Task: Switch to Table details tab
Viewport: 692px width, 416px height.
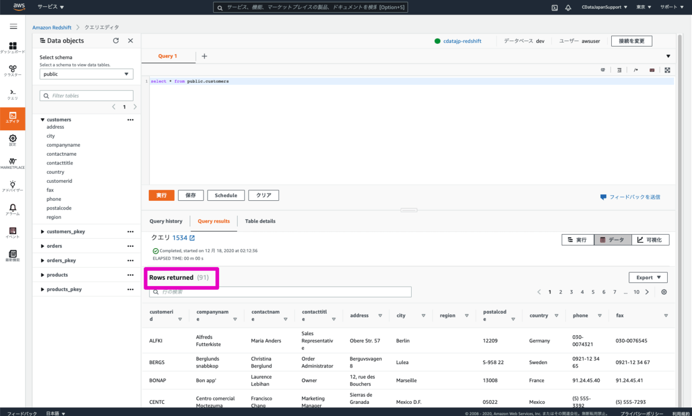Action: [260, 221]
